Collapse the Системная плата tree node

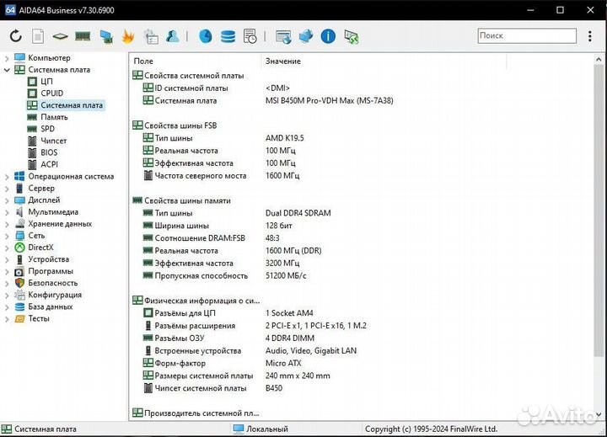(x=8, y=70)
